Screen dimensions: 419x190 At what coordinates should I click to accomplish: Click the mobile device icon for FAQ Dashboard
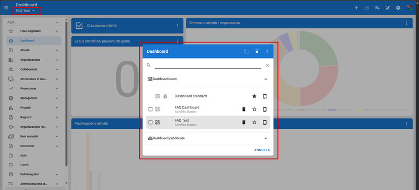pyautogui.click(x=265, y=109)
